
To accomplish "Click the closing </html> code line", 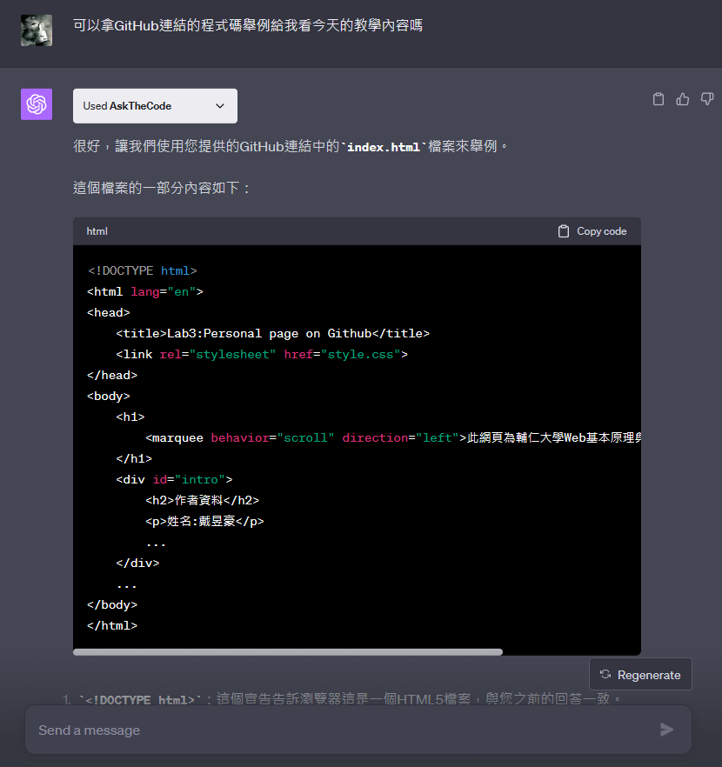I will tap(112, 625).
